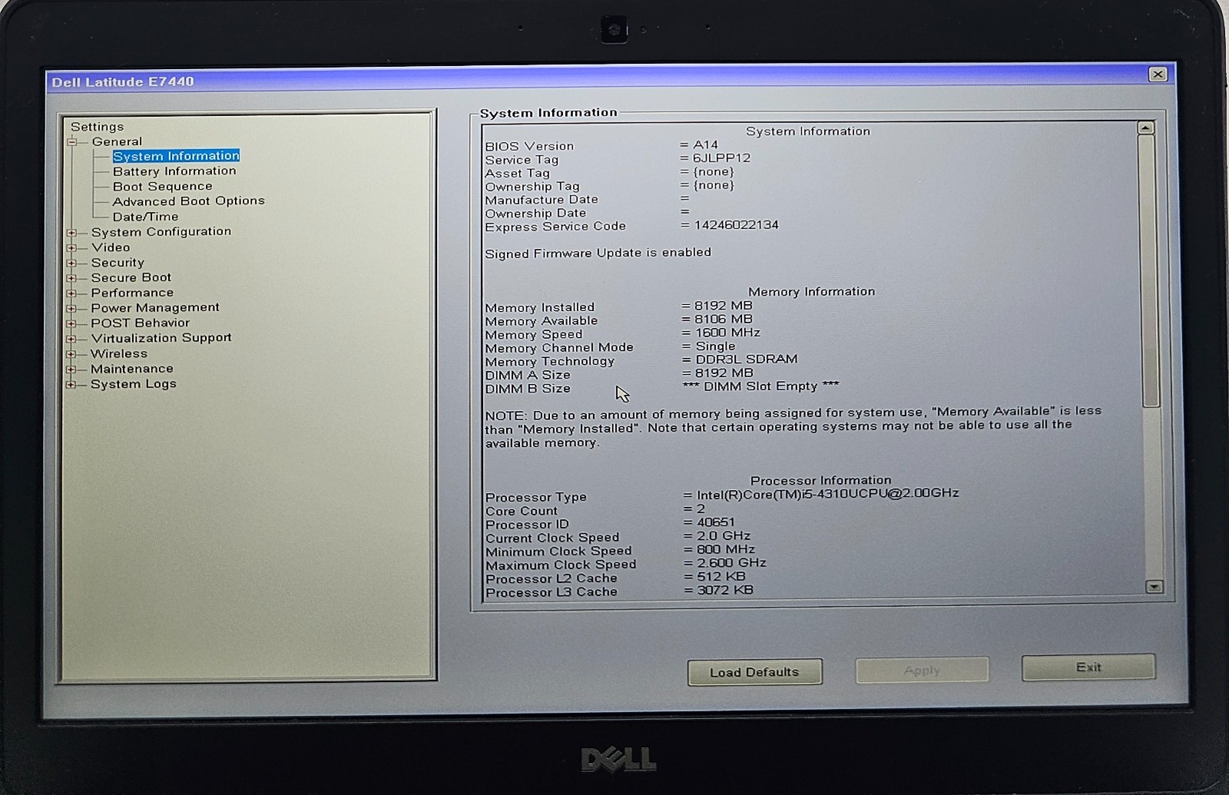Image resolution: width=1229 pixels, height=795 pixels.
Task: Expand the System Logs node
Action: pyautogui.click(x=71, y=385)
